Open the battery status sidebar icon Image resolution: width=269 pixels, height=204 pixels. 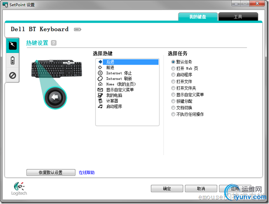[13, 60]
